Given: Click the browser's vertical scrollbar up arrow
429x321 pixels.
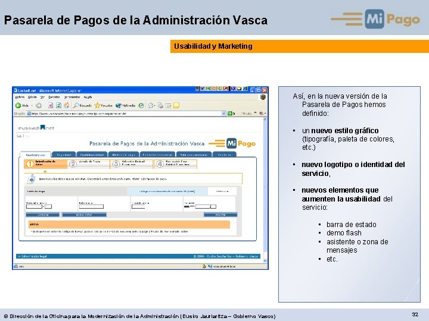Looking at the screenshot, I should pyautogui.click(x=265, y=119).
